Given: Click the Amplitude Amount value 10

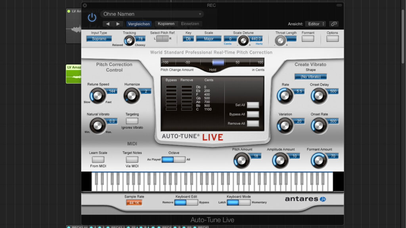Looking at the screenshot, I should (295, 156).
